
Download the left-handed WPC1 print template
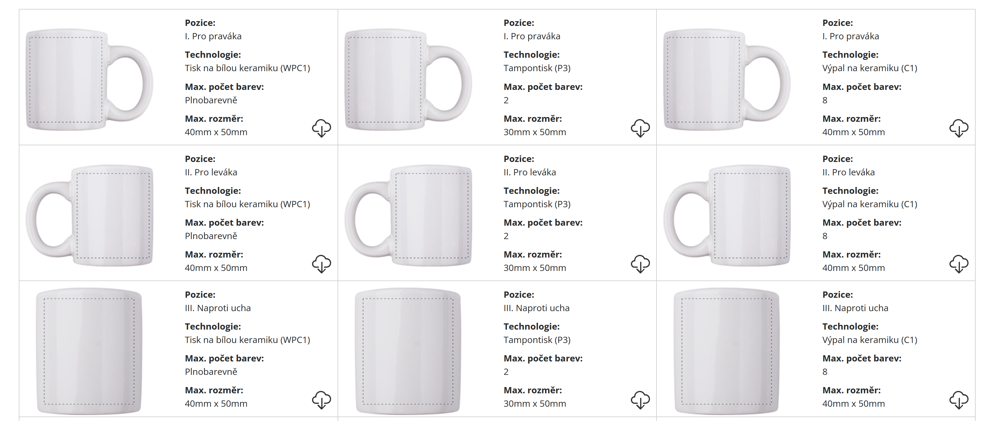point(321,264)
